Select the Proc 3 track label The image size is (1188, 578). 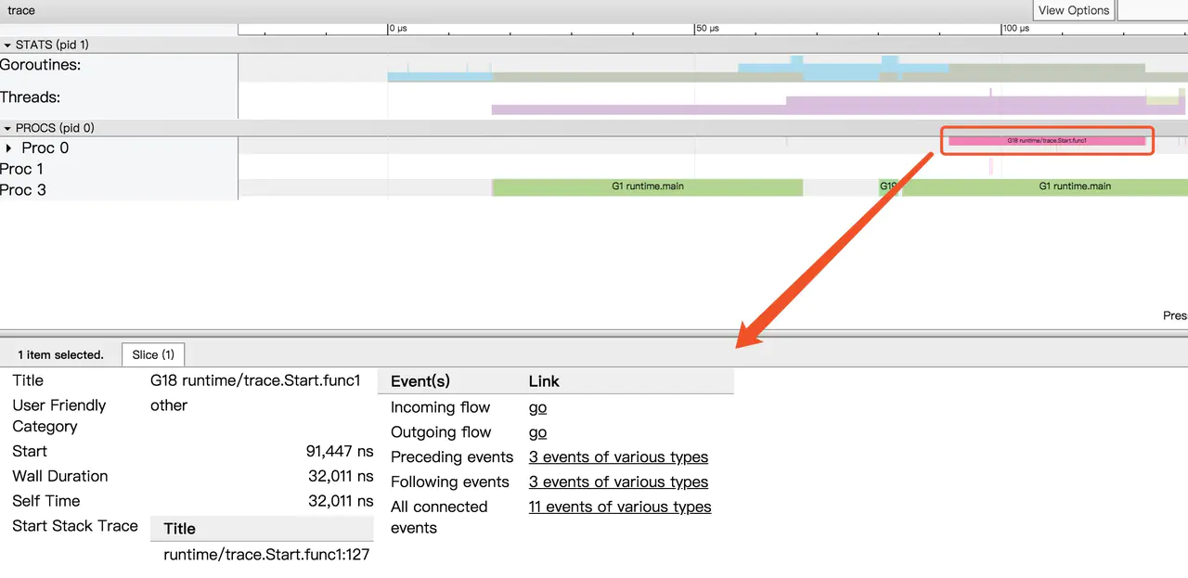pyautogui.click(x=23, y=190)
